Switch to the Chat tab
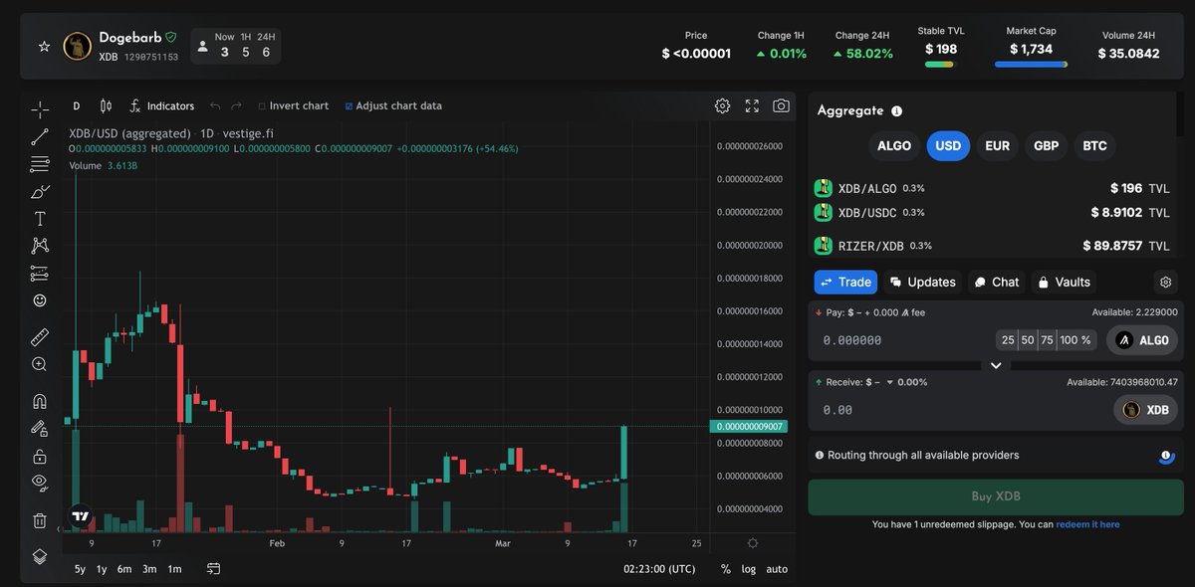 [x=996, y=282]
